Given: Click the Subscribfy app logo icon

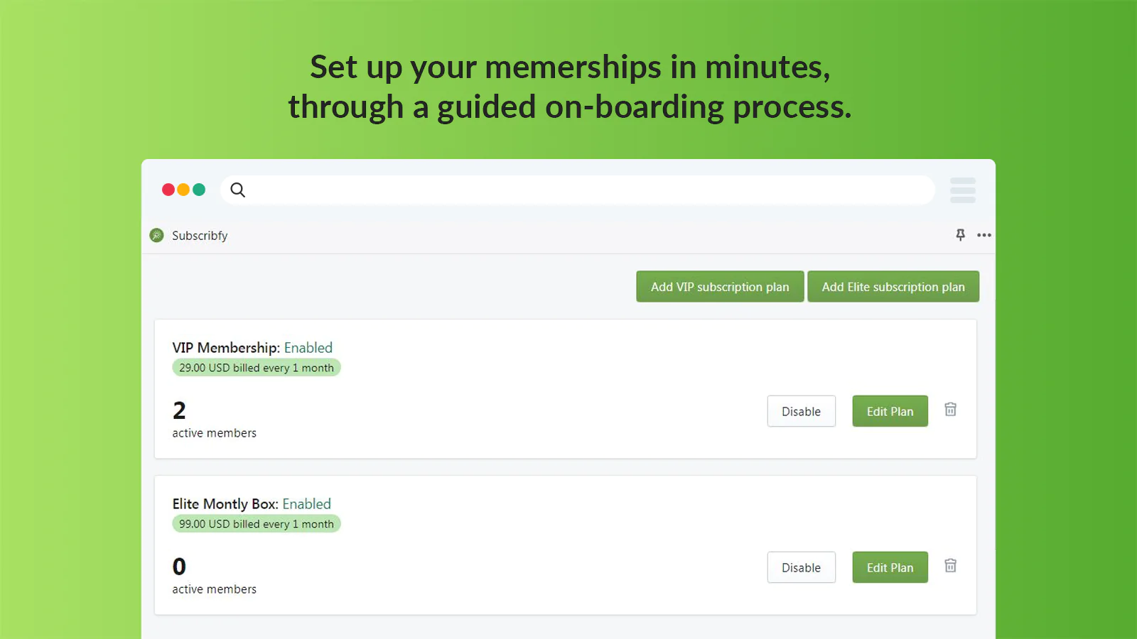Looking at the screenshot, I should coord(157,235).
